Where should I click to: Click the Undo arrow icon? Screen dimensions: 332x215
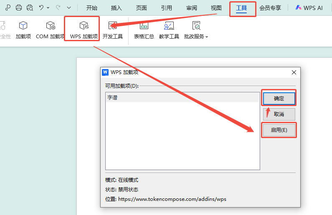(x=41, y=7)
